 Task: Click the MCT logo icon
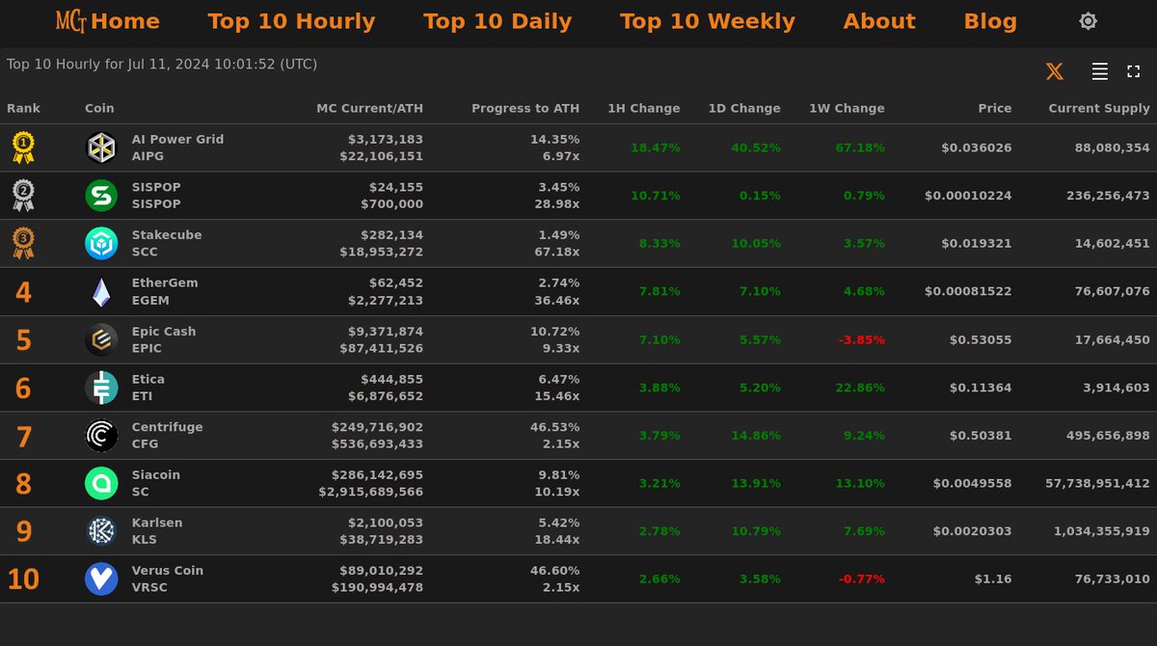tap(70, 20)
